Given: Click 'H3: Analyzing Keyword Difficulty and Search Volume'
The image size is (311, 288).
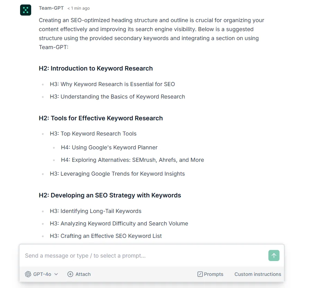Looking at the screenshot, I should [x=119, y=223].
